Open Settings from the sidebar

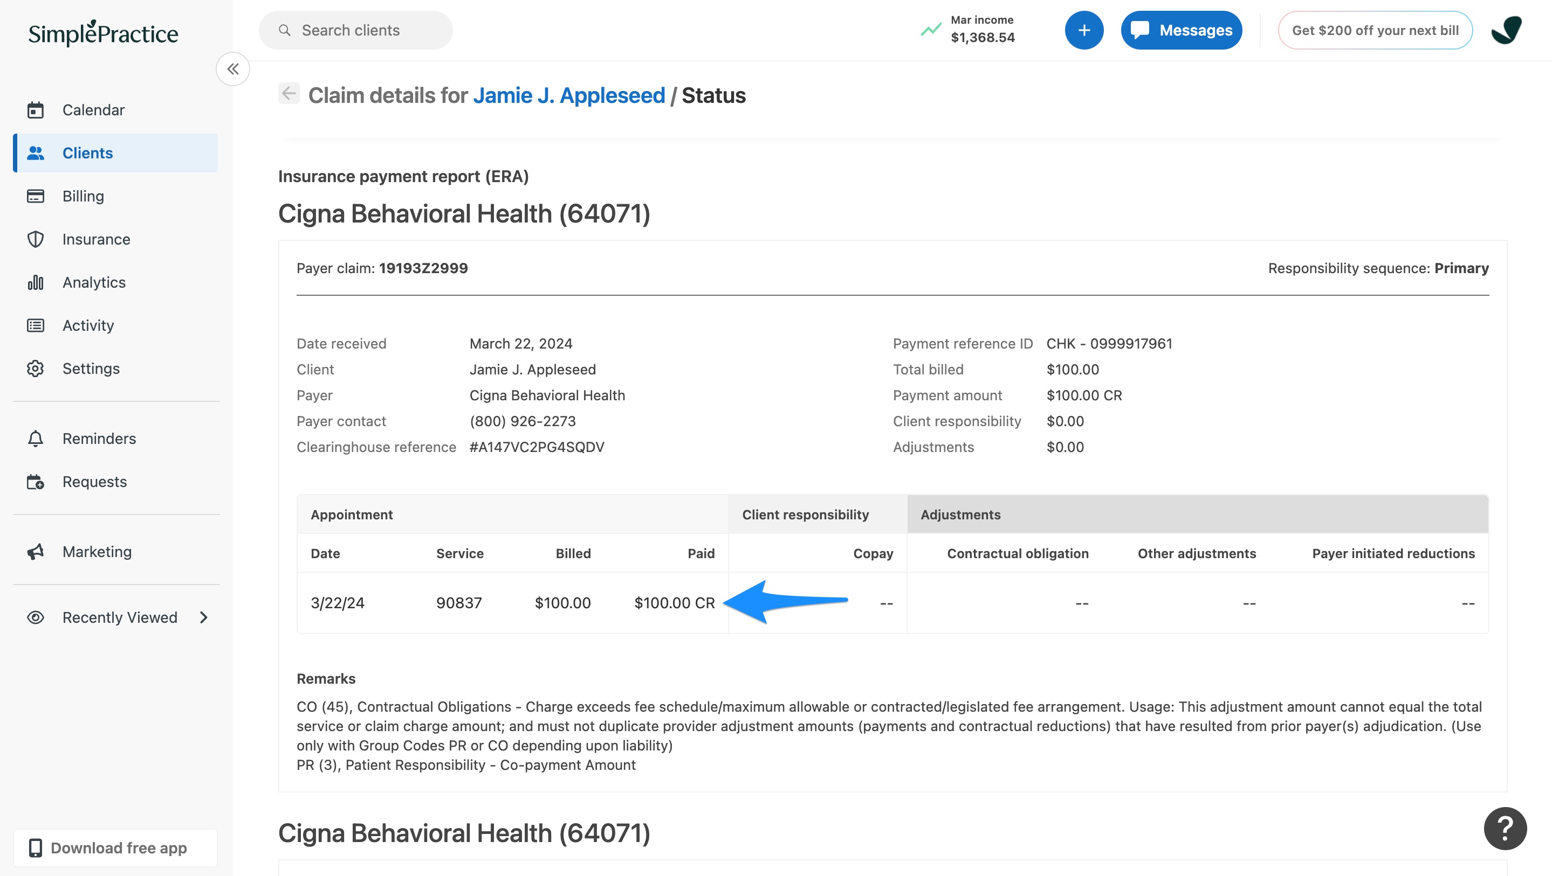(116, 369)
